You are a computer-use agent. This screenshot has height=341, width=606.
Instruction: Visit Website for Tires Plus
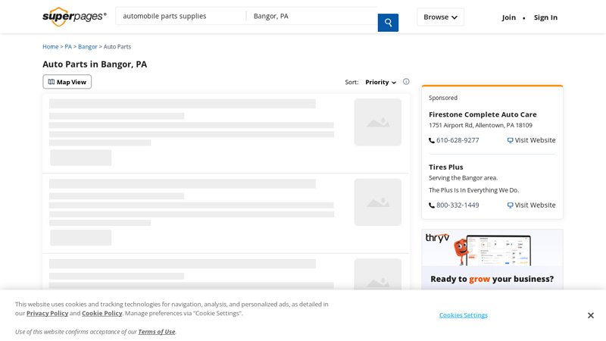tap(531, 205)
